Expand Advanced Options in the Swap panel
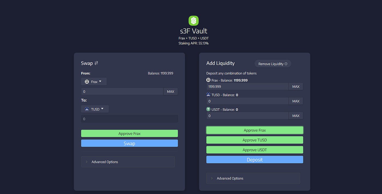Image resolution: width=382 pixels, height=194 pixels. tap(128, 162)
